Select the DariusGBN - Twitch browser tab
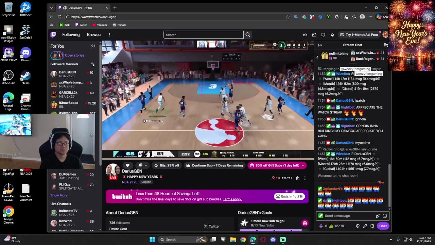The width and height of the screenshot is (435, 245). [83, 7]
